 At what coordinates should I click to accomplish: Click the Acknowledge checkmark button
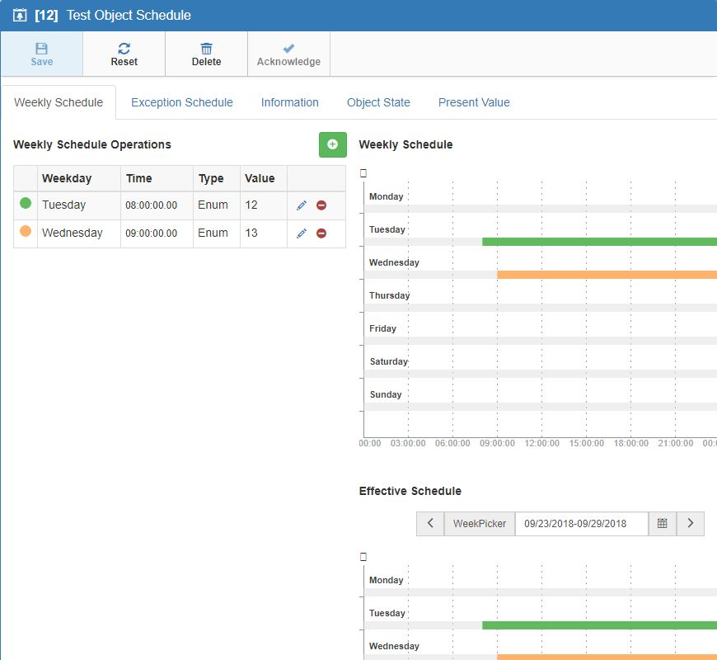[288, 54]
